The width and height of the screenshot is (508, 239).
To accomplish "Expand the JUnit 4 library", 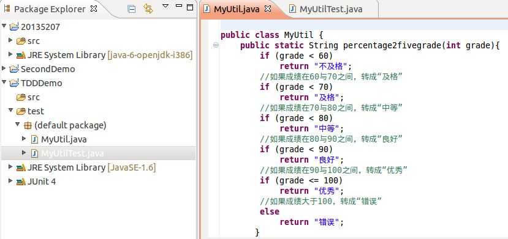I will [x=10, y=180].
